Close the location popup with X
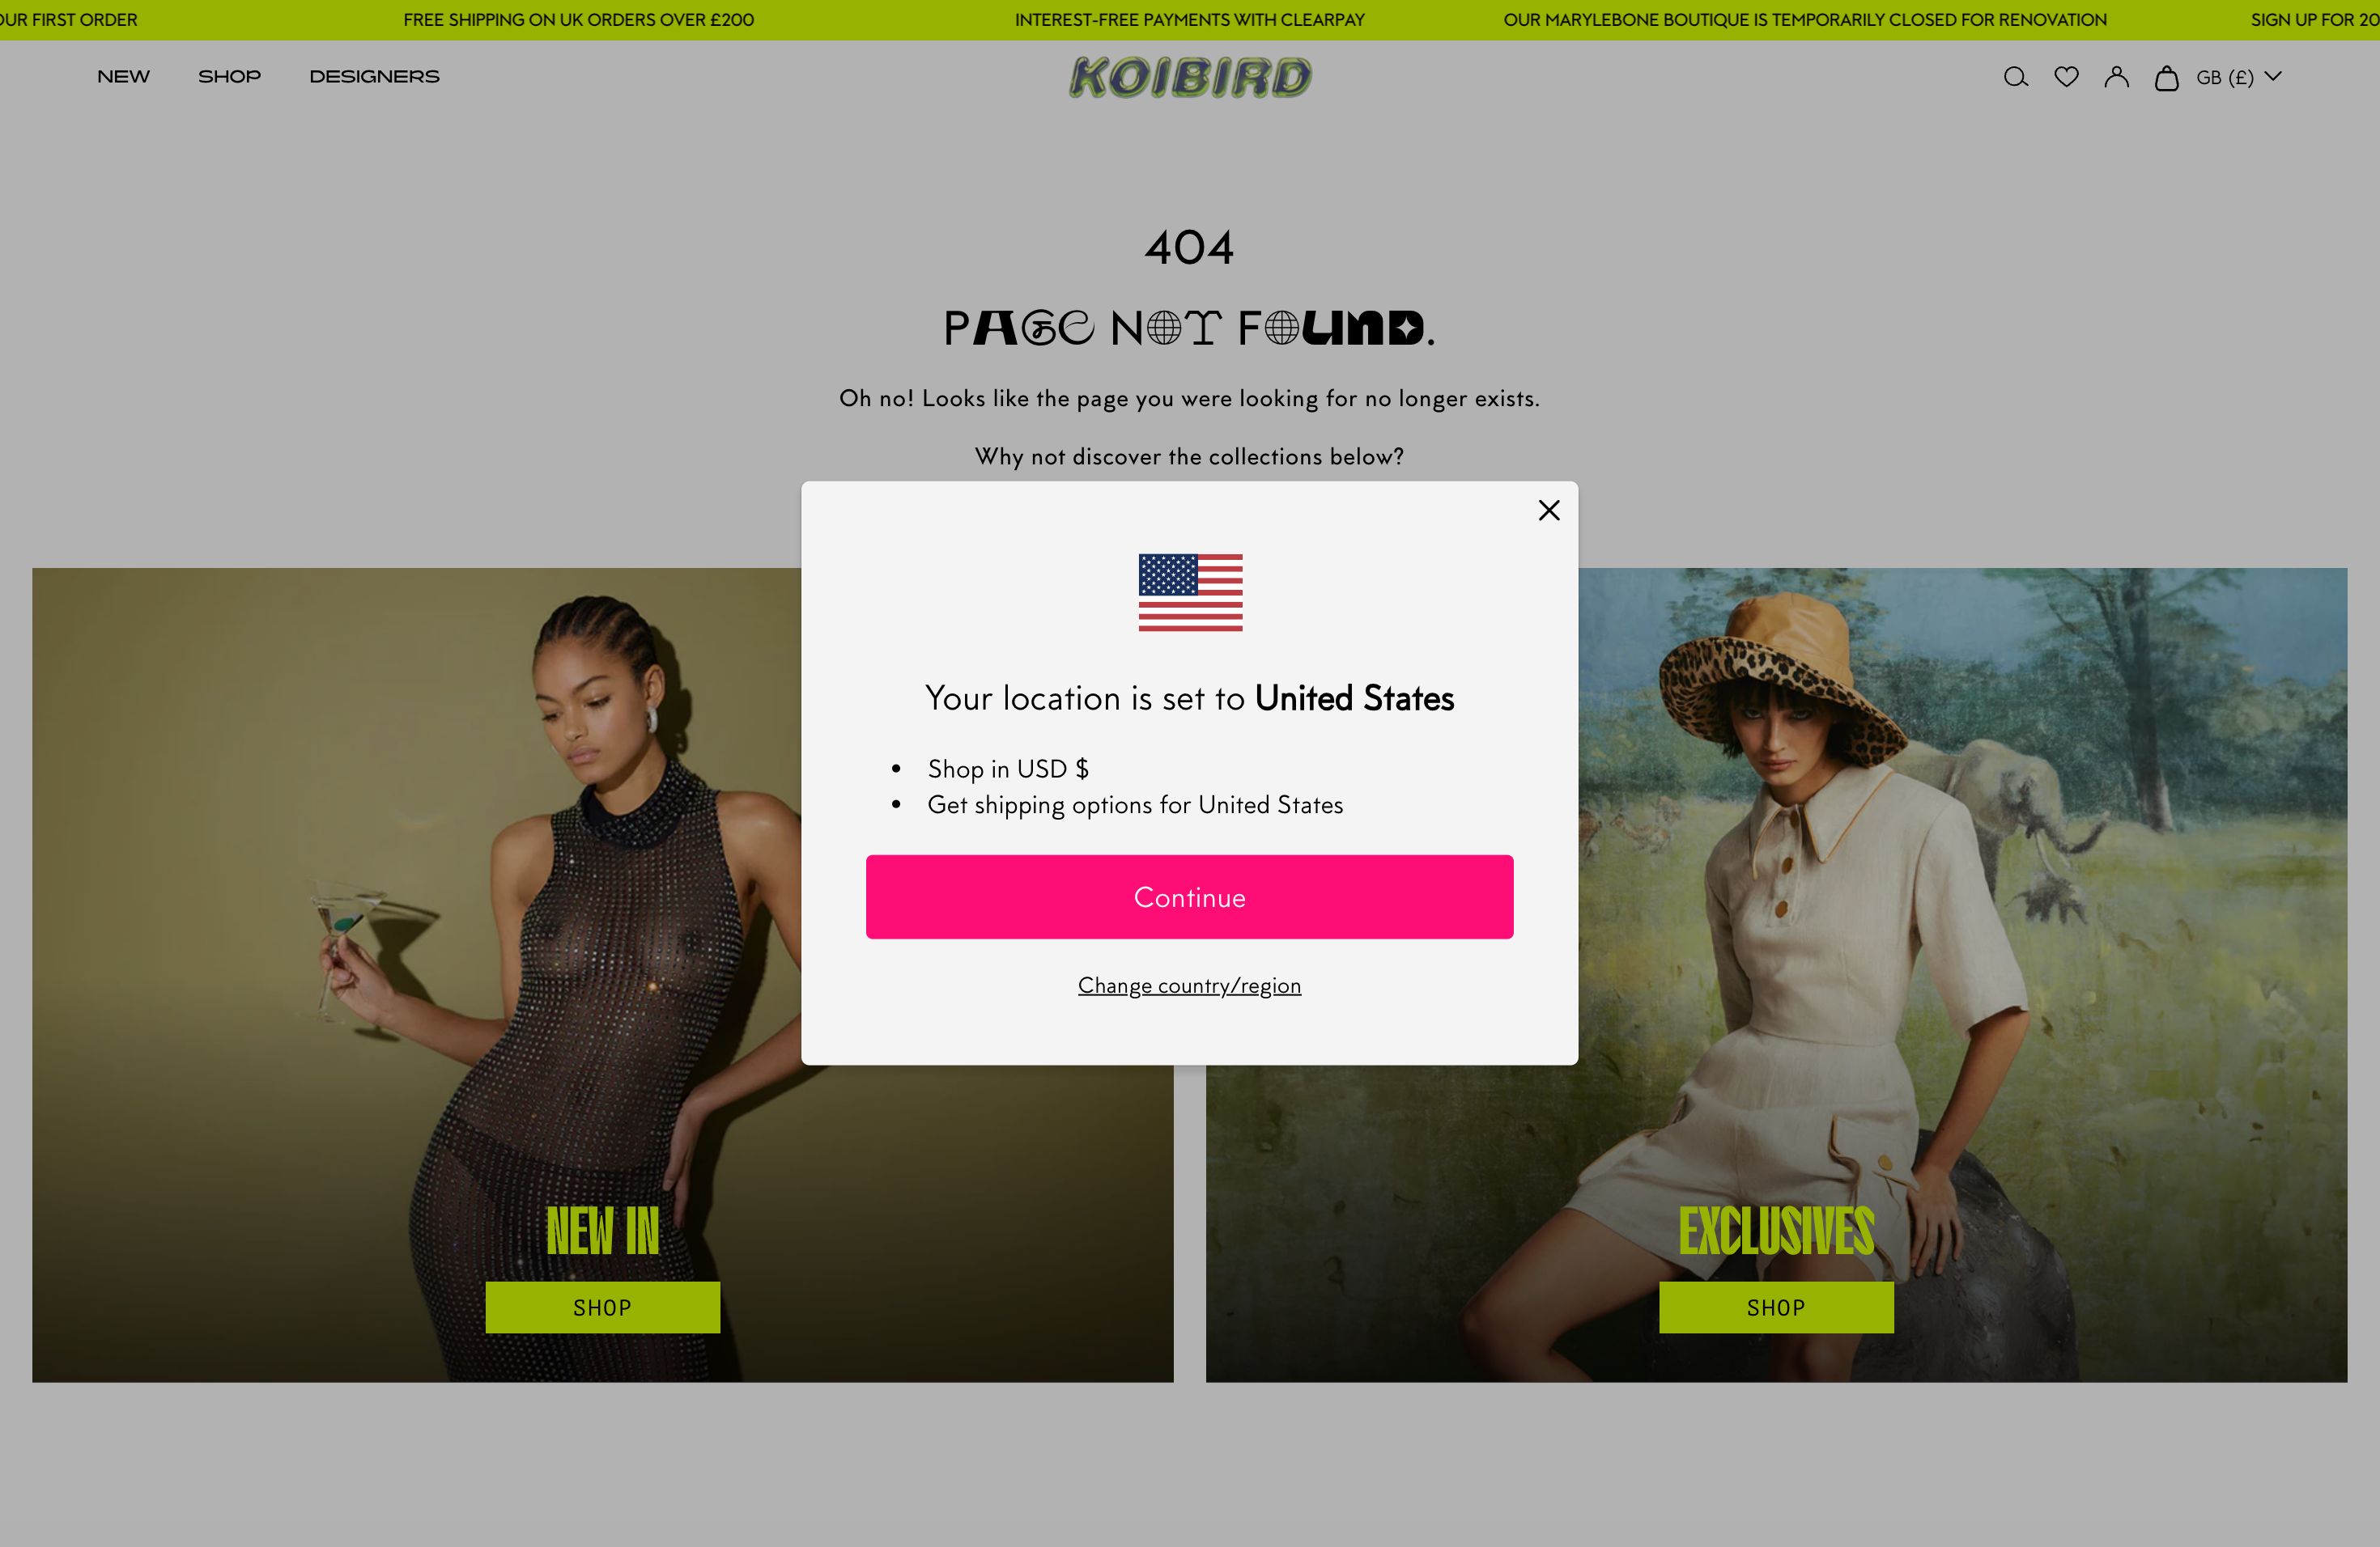The width and height of the screenshot is (2380, 1547). pyautogui.click(x=1549, y=510)
